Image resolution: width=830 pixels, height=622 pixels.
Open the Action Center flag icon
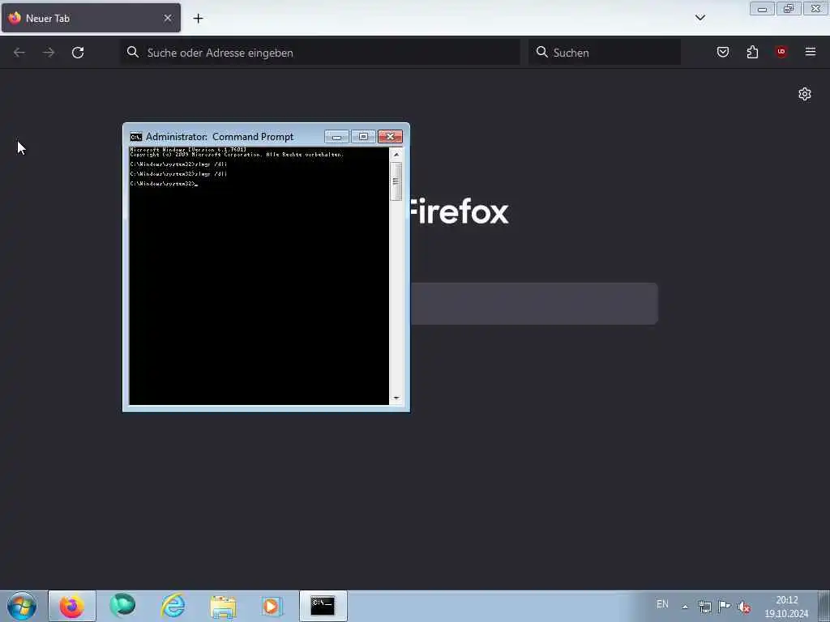[725, 606]
